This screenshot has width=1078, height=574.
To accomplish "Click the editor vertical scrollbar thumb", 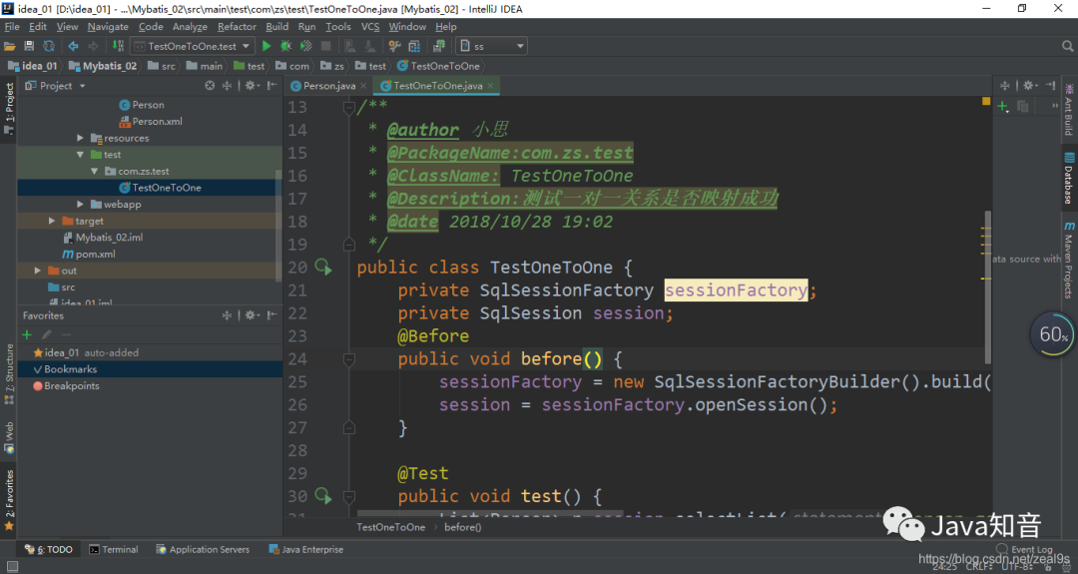I will tap(987, 287).
